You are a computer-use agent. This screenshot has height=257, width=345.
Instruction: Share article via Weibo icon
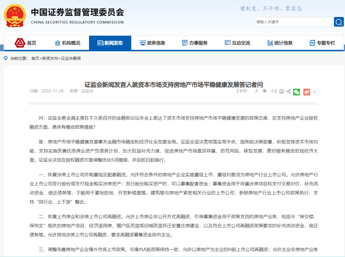(307, 92)
